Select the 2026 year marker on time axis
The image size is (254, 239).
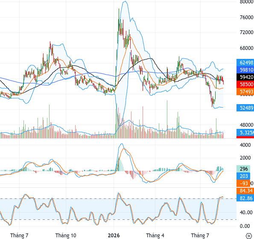pos(114,235)
